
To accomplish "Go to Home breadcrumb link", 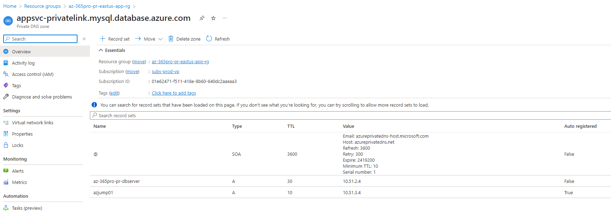I will pos(10,6).
